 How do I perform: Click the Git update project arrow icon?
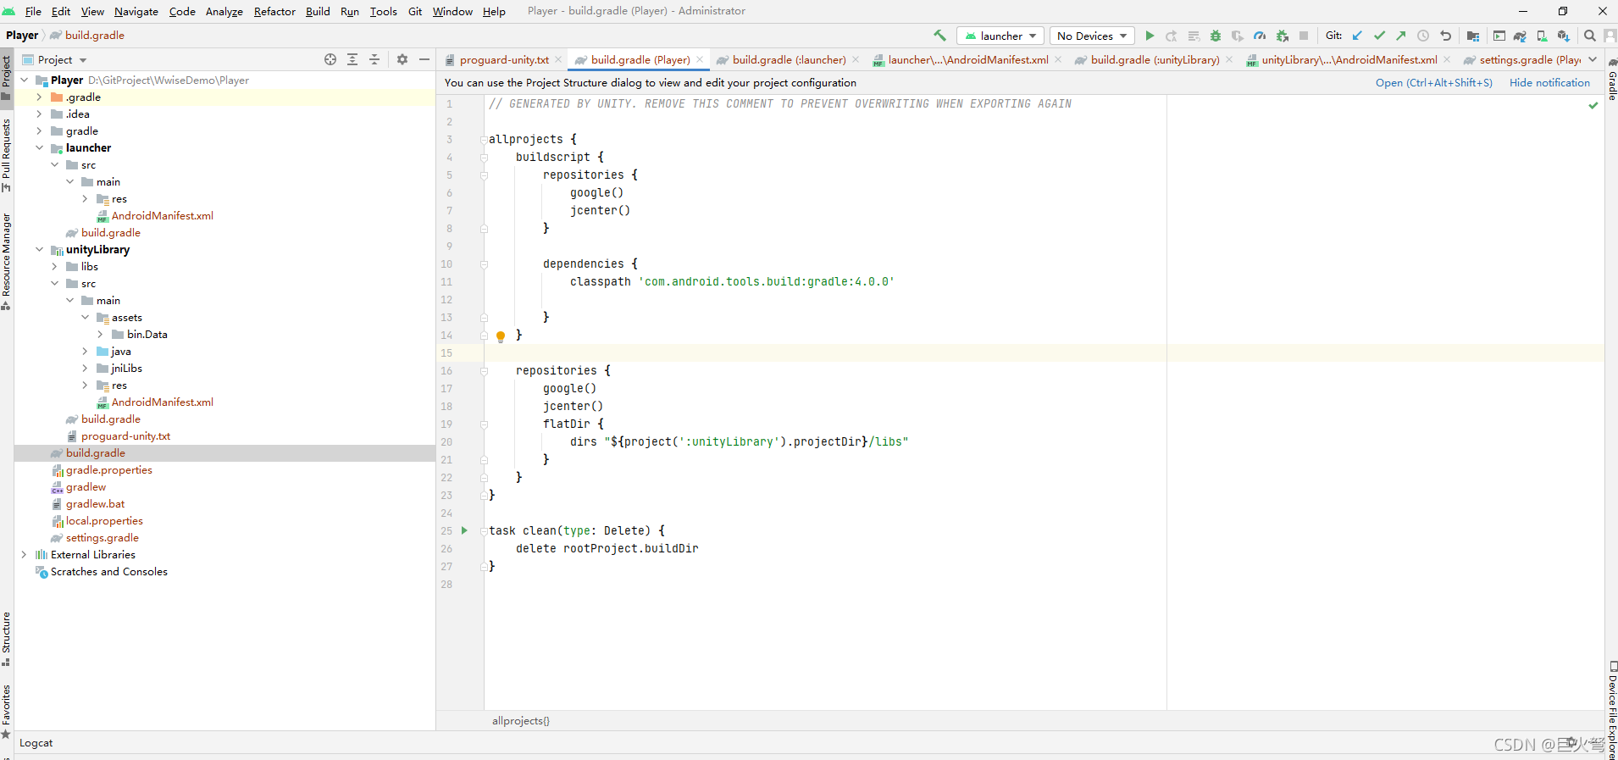[x=1357, y=36]
